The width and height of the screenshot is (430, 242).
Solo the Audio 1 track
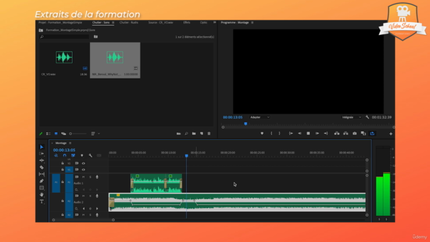click(90, 177)
